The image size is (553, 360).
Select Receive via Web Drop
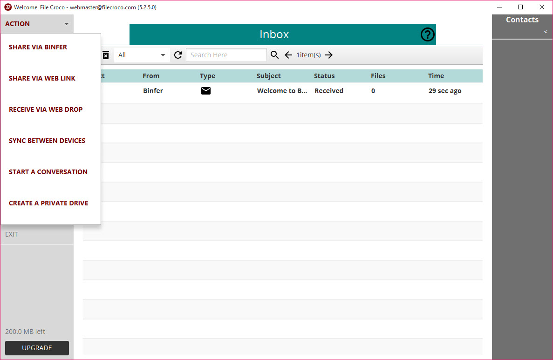click(x=46, y=109)
